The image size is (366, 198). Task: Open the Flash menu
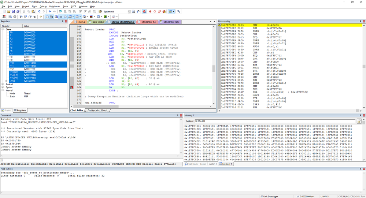[34, 7]
